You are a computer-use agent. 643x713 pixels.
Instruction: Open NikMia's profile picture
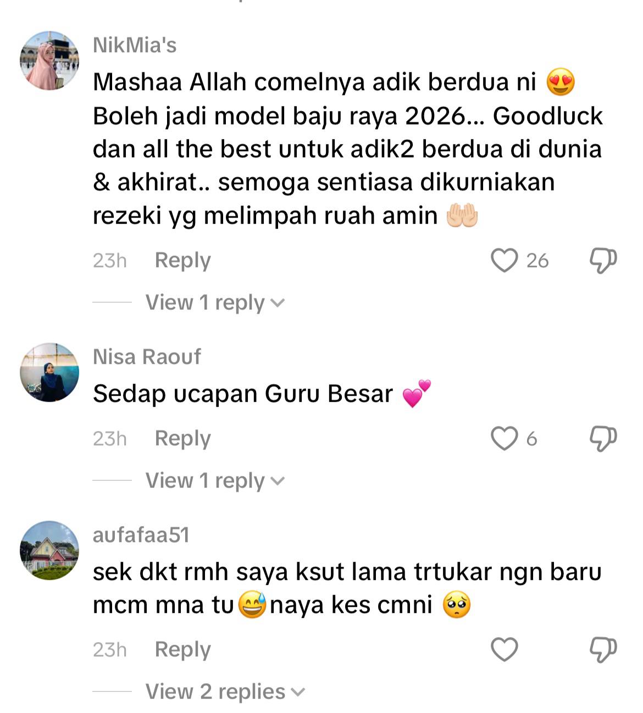pyautogui.click(x=49, y=60)
